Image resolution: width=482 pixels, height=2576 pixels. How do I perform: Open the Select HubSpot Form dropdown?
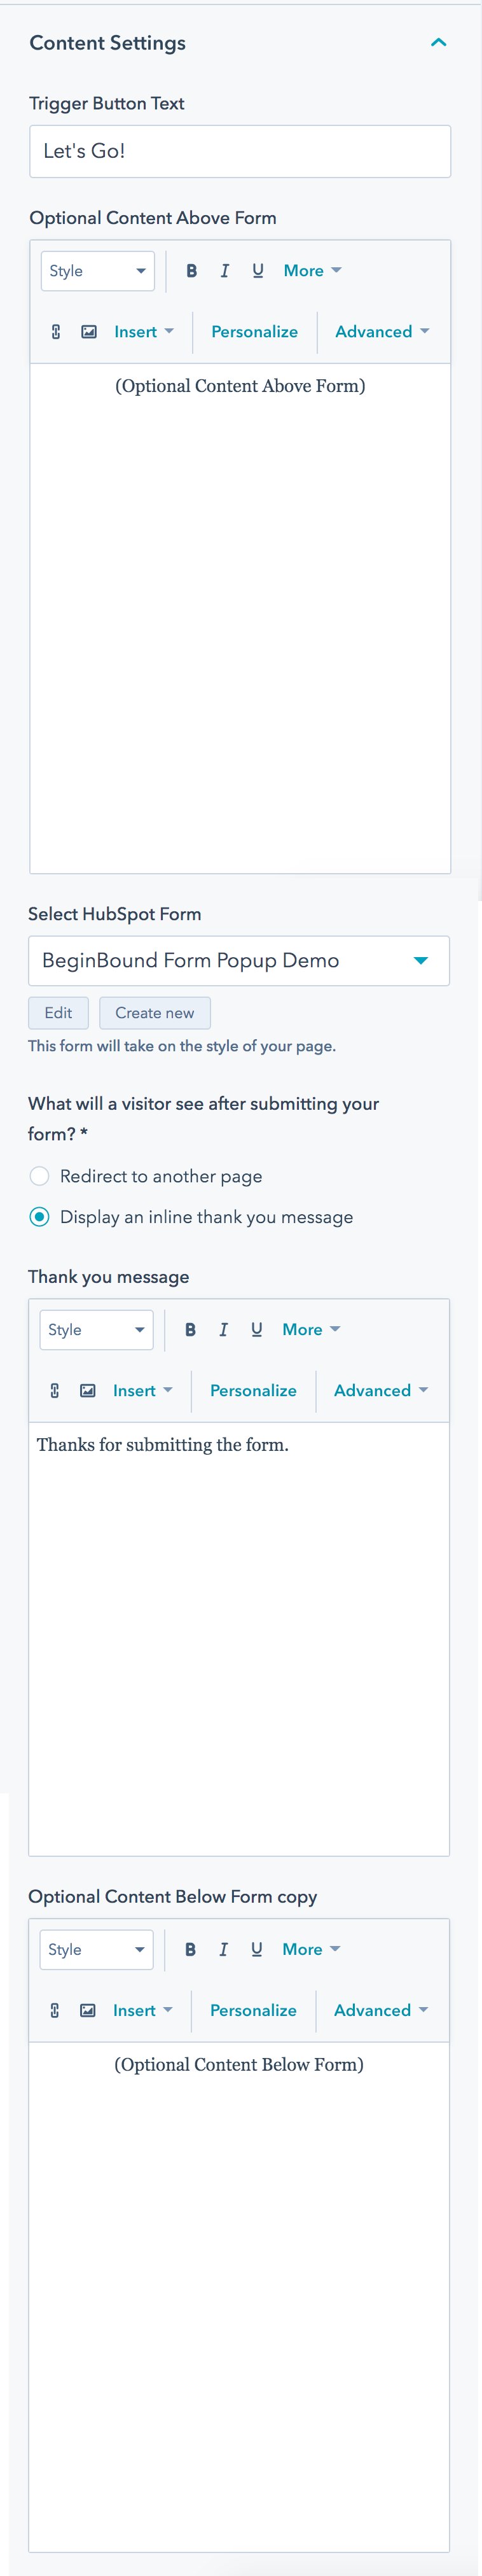point(239,960)
